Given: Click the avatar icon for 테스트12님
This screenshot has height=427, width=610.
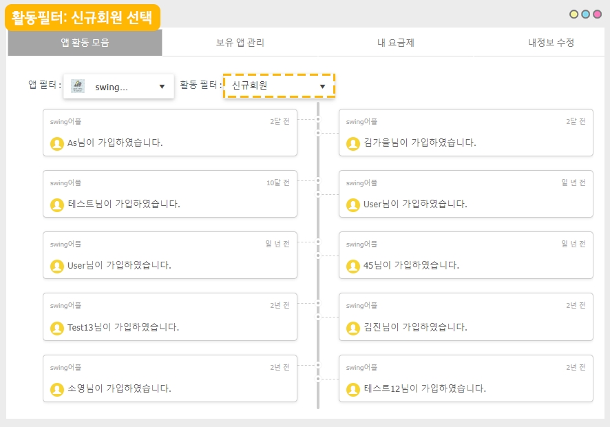Looking at the screenshot, I should pos(353,389).
